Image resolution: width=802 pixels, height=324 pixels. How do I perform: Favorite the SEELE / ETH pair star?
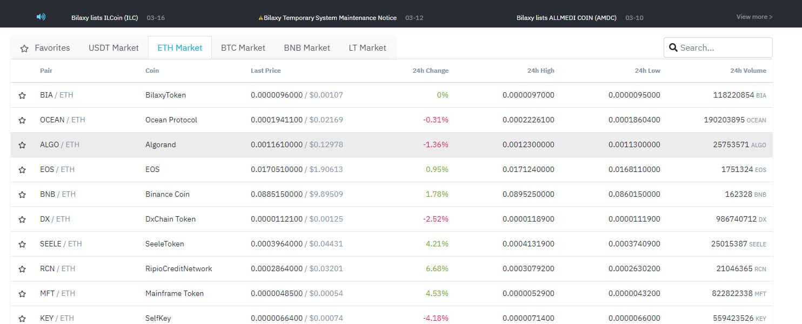22,244
